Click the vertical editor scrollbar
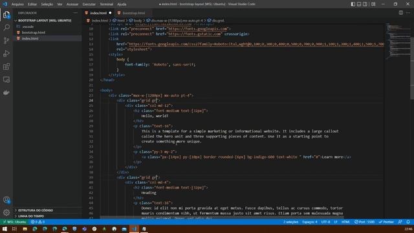This screenshot has width=414, height=233. coord(412,68)
